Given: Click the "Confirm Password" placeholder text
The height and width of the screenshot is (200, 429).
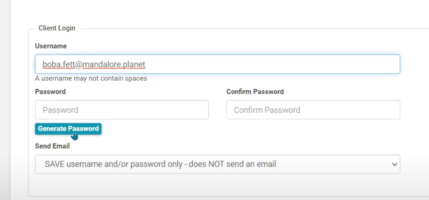Looking at the screenshot, I should click(267, 110).
